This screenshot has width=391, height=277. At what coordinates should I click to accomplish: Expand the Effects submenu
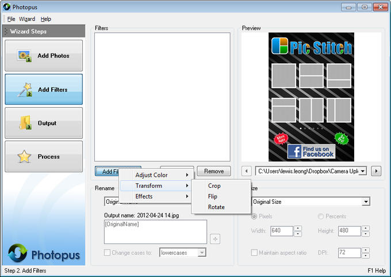coord(155,196)
